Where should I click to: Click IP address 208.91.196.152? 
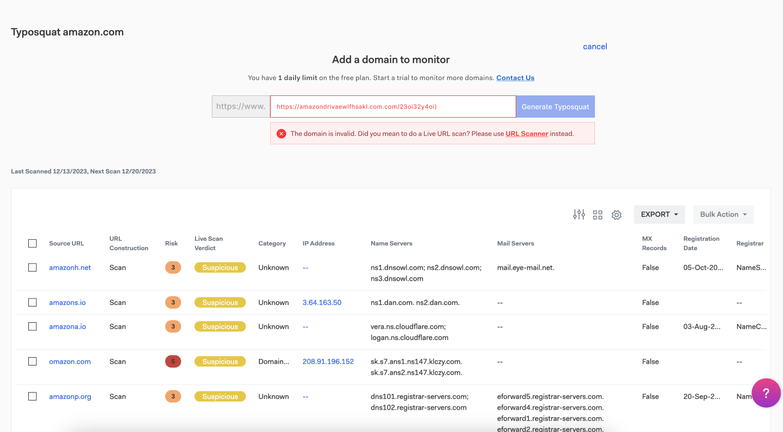click(x=328, y=362)
